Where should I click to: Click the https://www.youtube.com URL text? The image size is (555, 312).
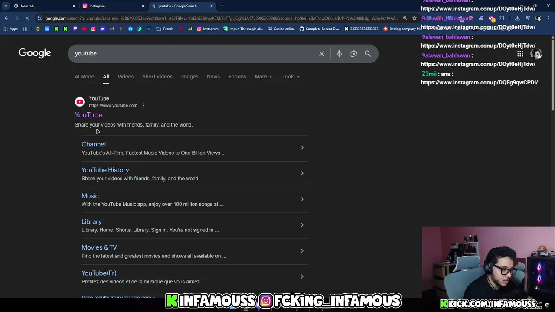click(113, 105)
